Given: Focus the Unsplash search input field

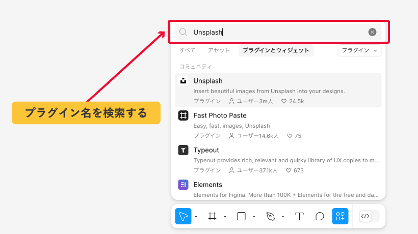Looking at the screenshot, I should (x=278, y=32).
